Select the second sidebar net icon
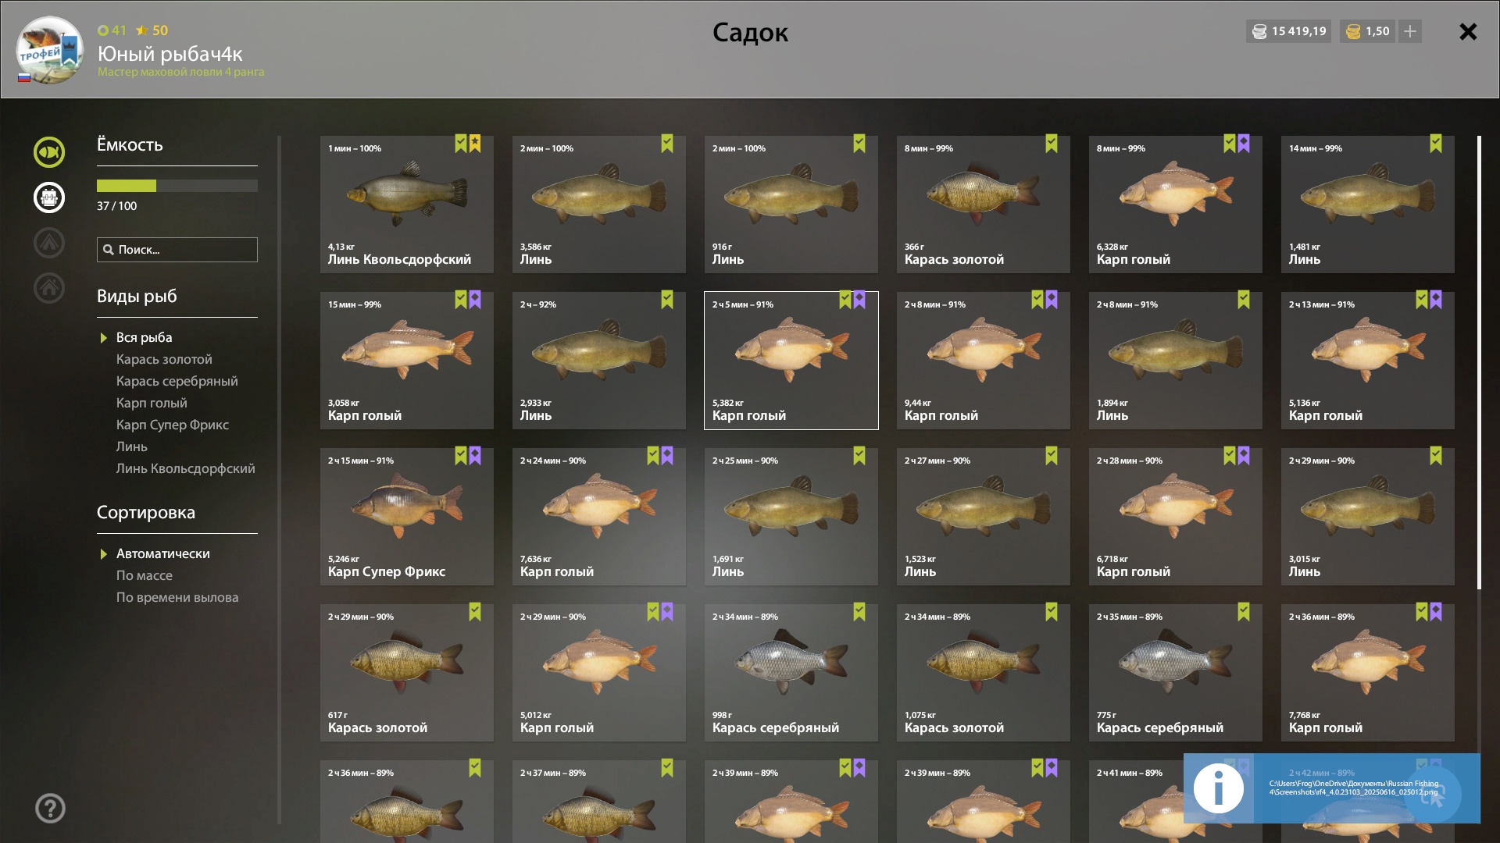Screen dimensions: 1500x843 click(x=49, y=197)
